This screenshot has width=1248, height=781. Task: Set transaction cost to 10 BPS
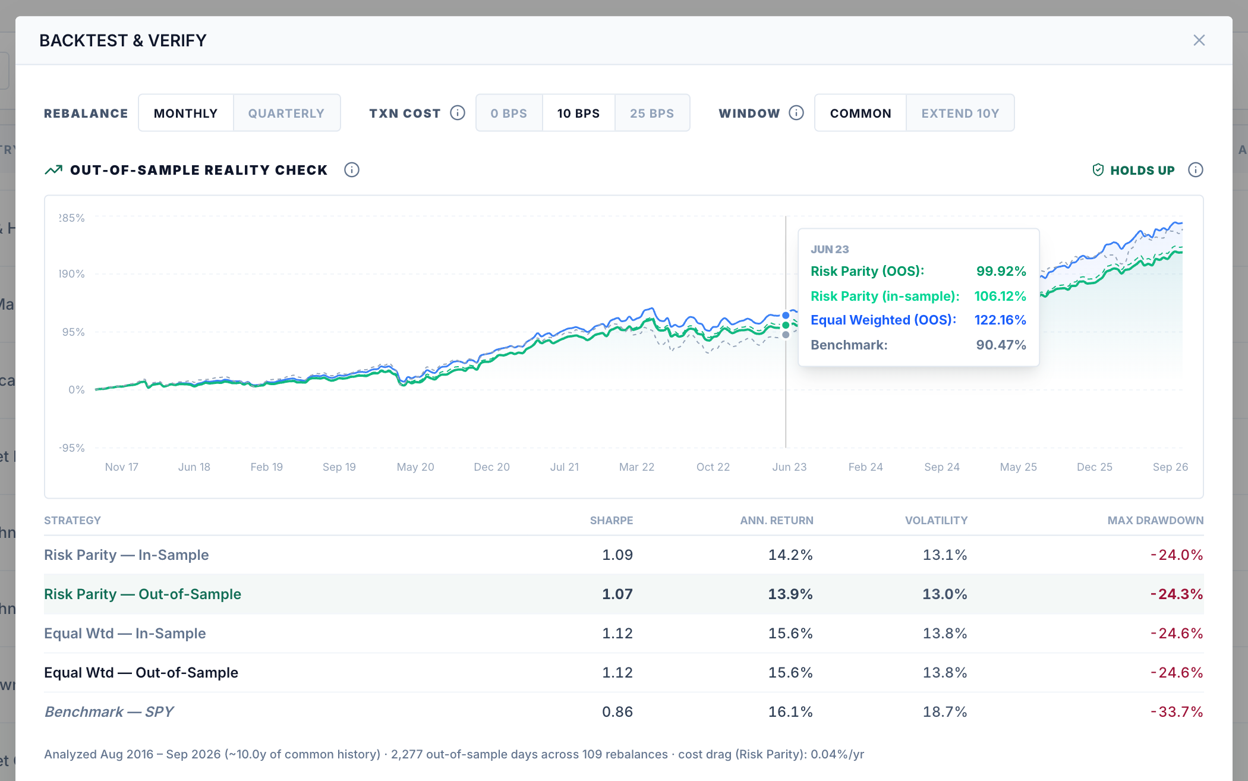pos(579,113)
